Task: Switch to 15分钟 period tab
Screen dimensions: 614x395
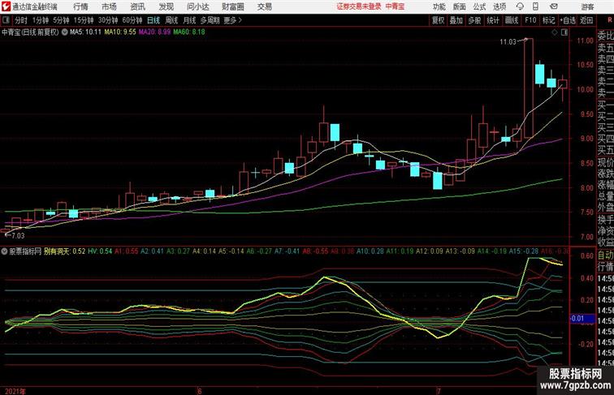Action: tap(84, 20)
